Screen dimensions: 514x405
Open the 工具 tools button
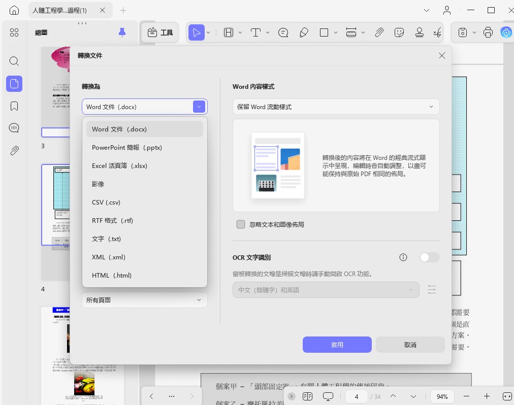[x=160, y=32]
